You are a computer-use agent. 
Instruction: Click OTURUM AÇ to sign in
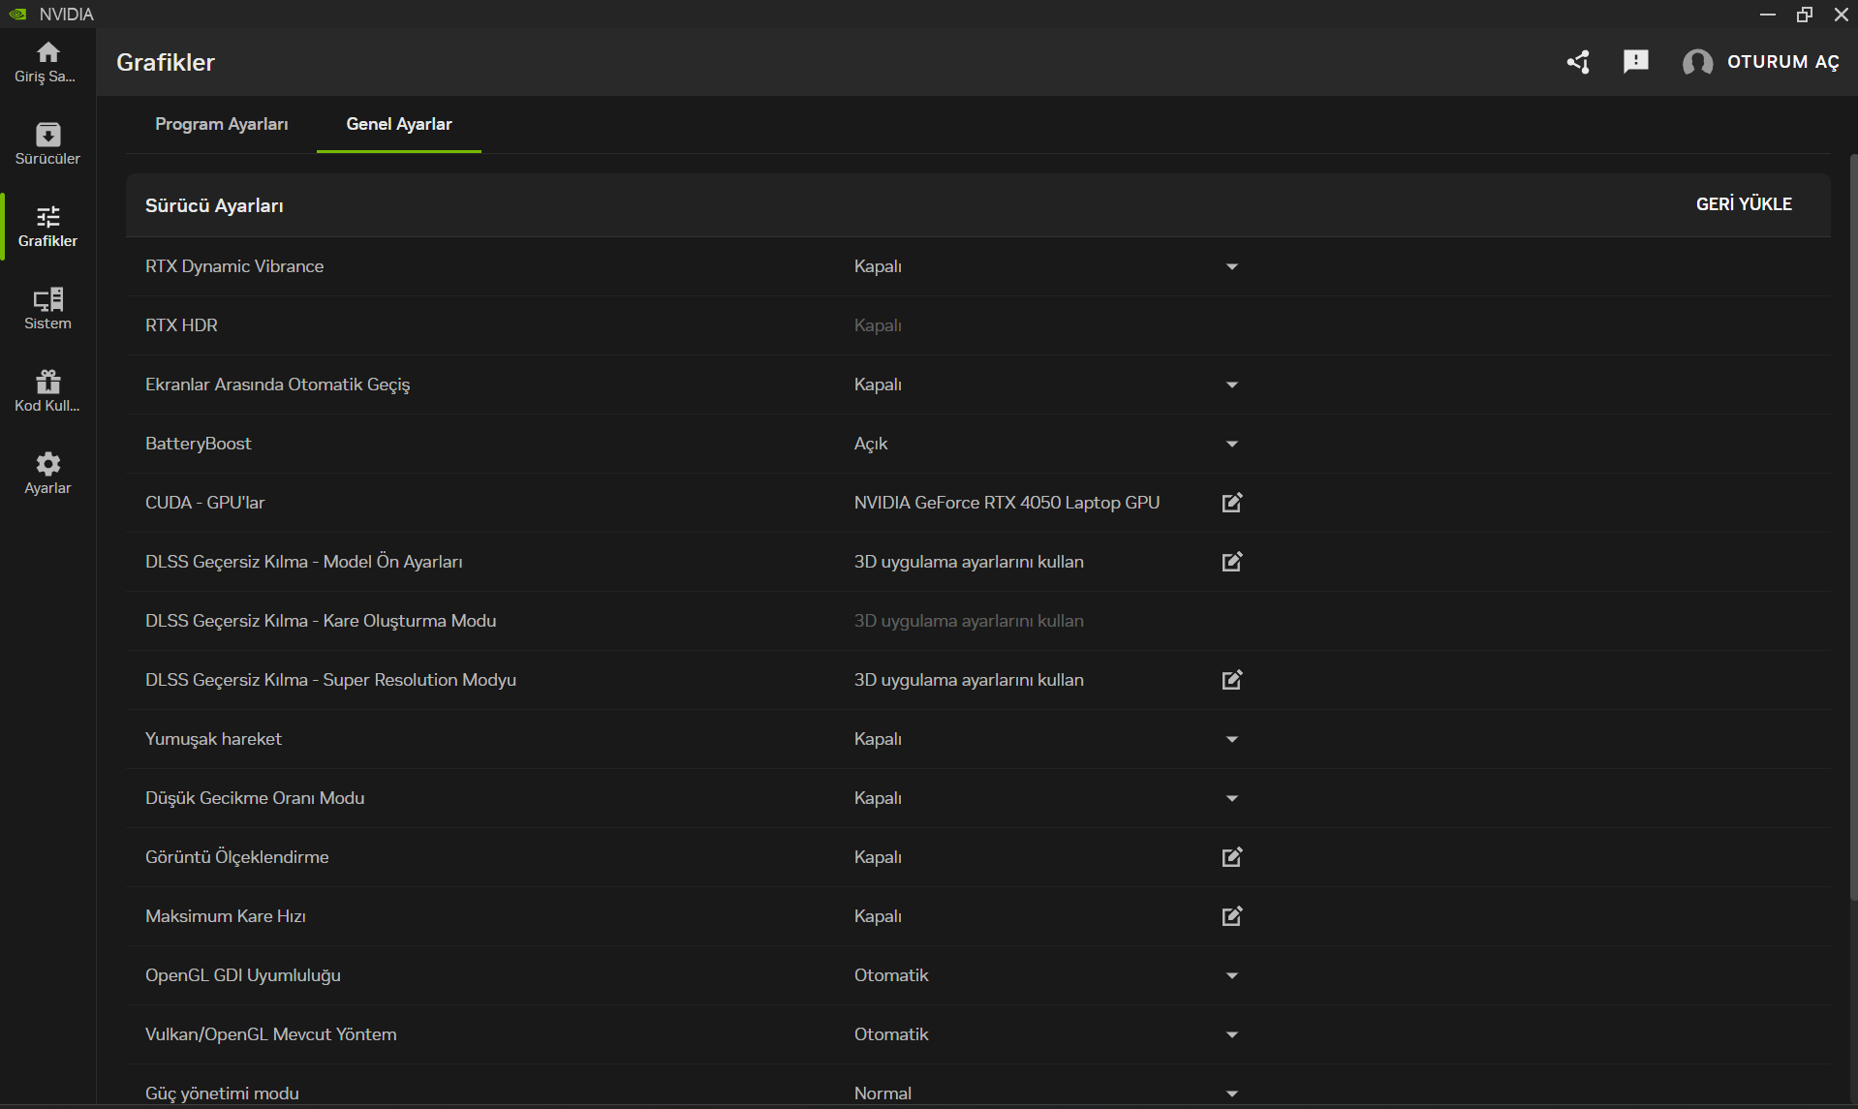pyautogui.click(x=1783, y=62)
